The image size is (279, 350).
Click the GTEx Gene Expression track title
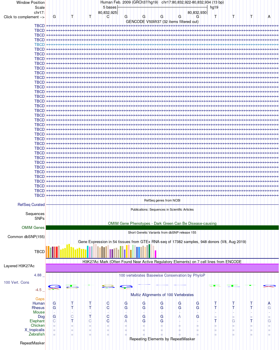coord(162,242)
